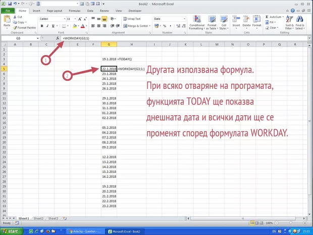Screen dimensions: 313x235
Task: Open Conditional Formatting menu
Action: [x=197, y=23]
